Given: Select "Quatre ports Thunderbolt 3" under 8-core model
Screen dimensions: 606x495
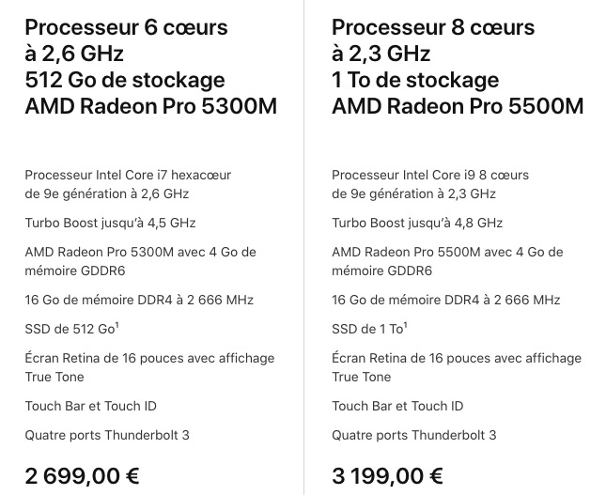Looking at the screenshot, I should 413,435.
